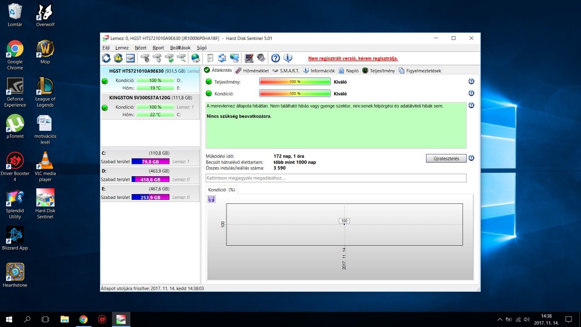
Task: Click the green check status icon of KINGSTON disk
Action: (x=105, y=108)
